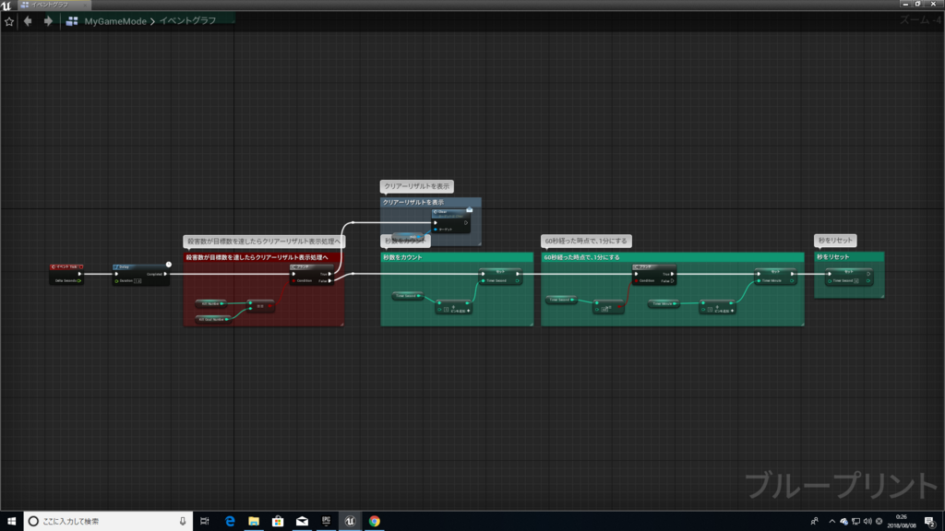945x531 pixels.
Task: Click the comment bubble クリアーリザルトを表示
Action: pos(416,186)
